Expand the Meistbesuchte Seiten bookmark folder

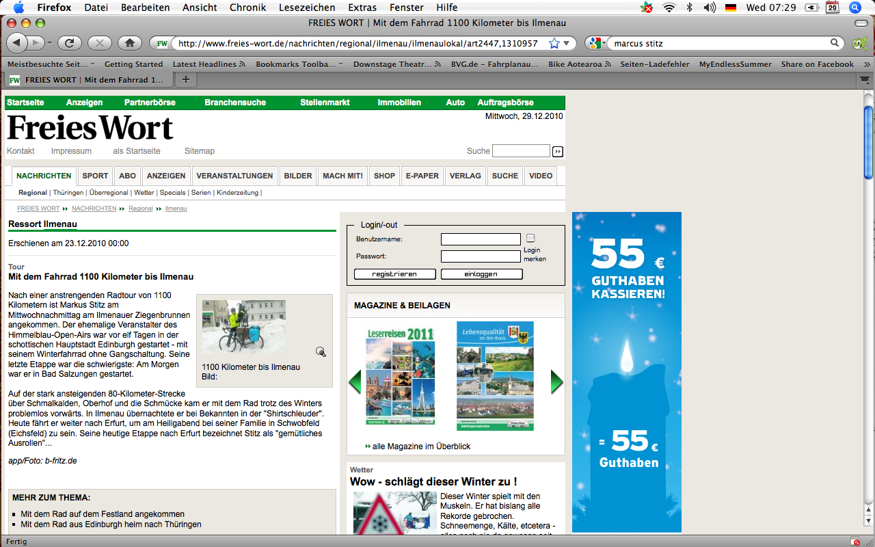point(51,64)
